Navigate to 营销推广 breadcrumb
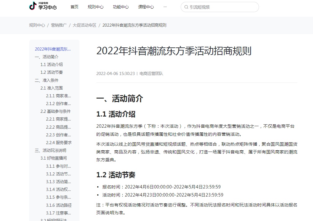Image resolution: width=313 pixels, height=221 pixels. (59, 25)
